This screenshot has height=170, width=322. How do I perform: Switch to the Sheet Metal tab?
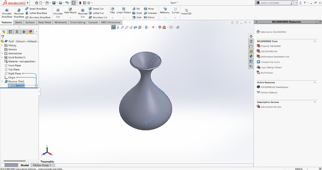click(44, 22)
